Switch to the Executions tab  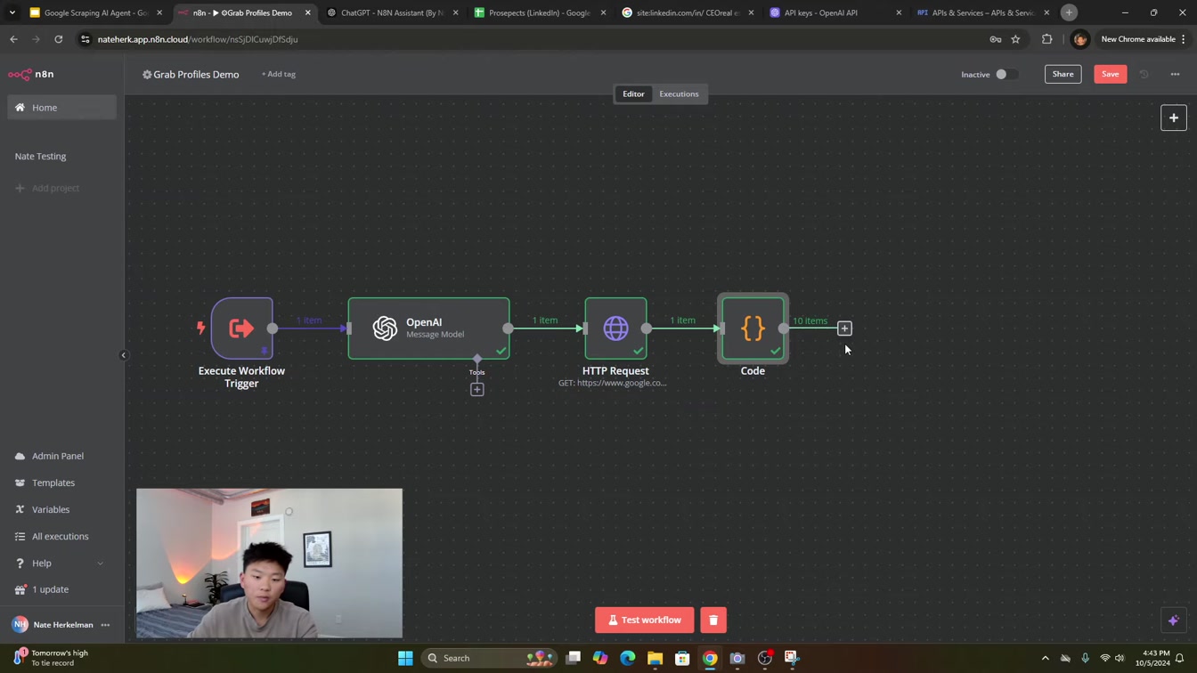pyautogui.click(x=679, y=94)
